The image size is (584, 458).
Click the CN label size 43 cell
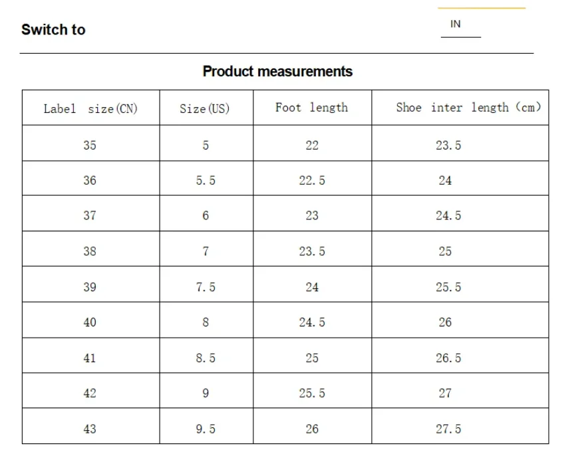tap(90, 429)
